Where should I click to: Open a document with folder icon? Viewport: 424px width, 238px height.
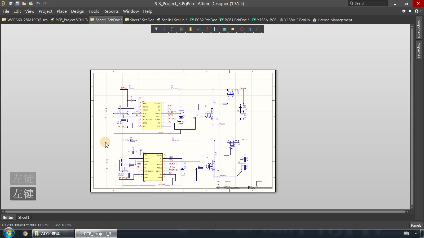24,3
